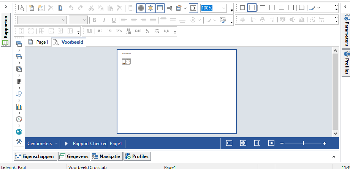350x169 pixels.
Task: Center text horizontally
Action: click(x=134, y=20)
